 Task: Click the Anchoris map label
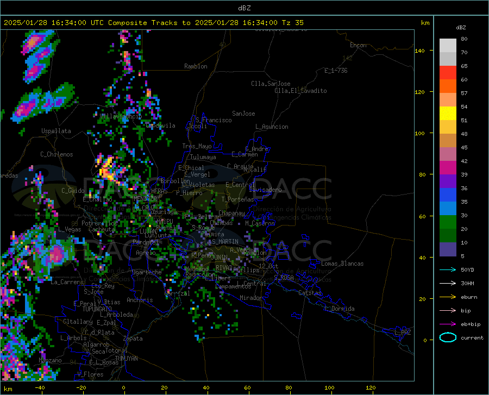140,300
